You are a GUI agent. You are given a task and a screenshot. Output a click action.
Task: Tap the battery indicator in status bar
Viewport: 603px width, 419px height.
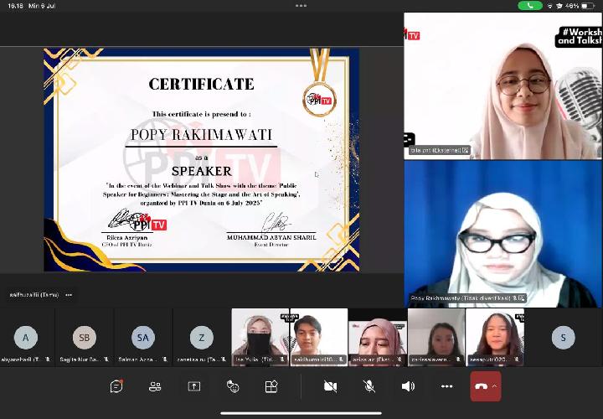(x=589, y=6)
